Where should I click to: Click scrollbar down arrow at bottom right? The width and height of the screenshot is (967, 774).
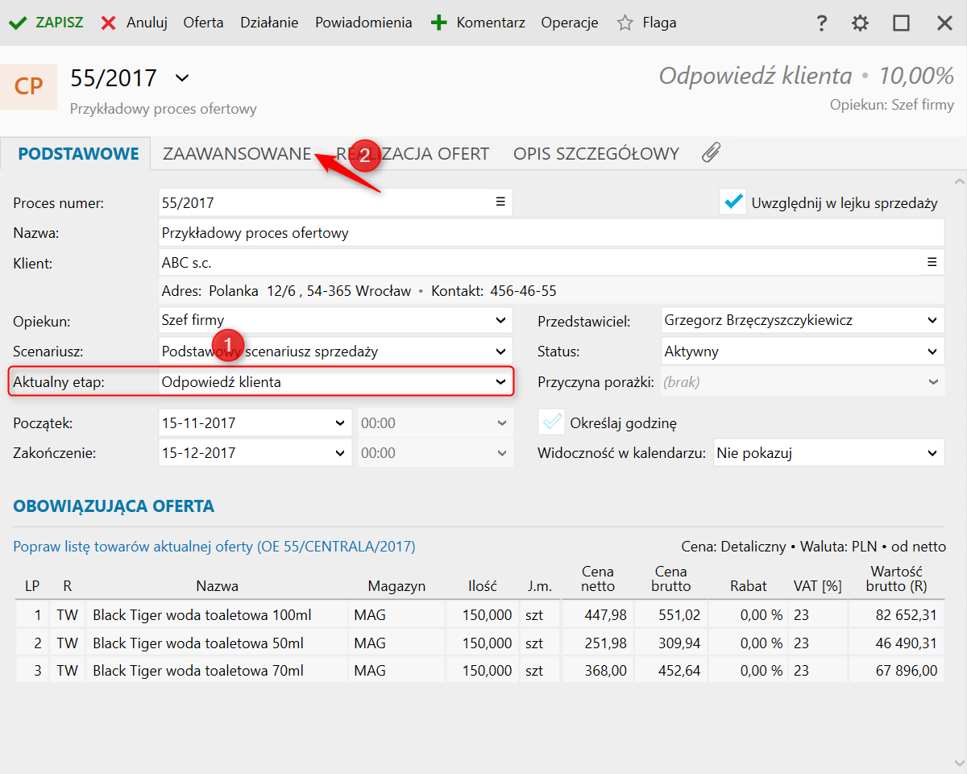[959, 762]
